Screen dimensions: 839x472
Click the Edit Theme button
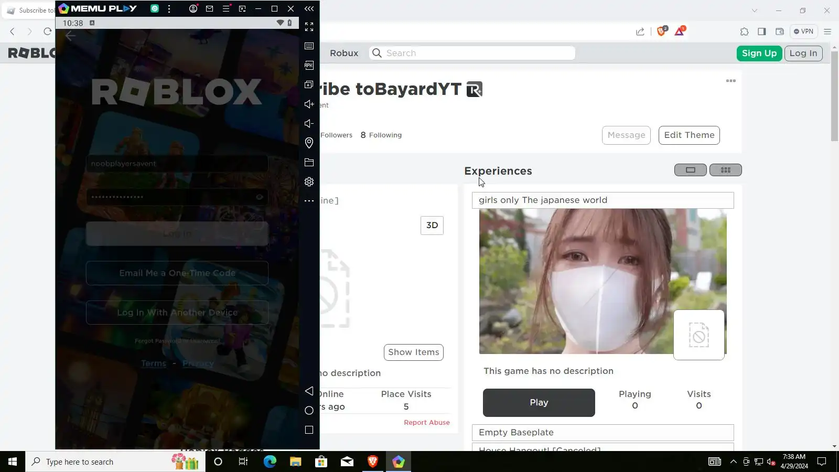pyautogui.click(x=689, y=135)
